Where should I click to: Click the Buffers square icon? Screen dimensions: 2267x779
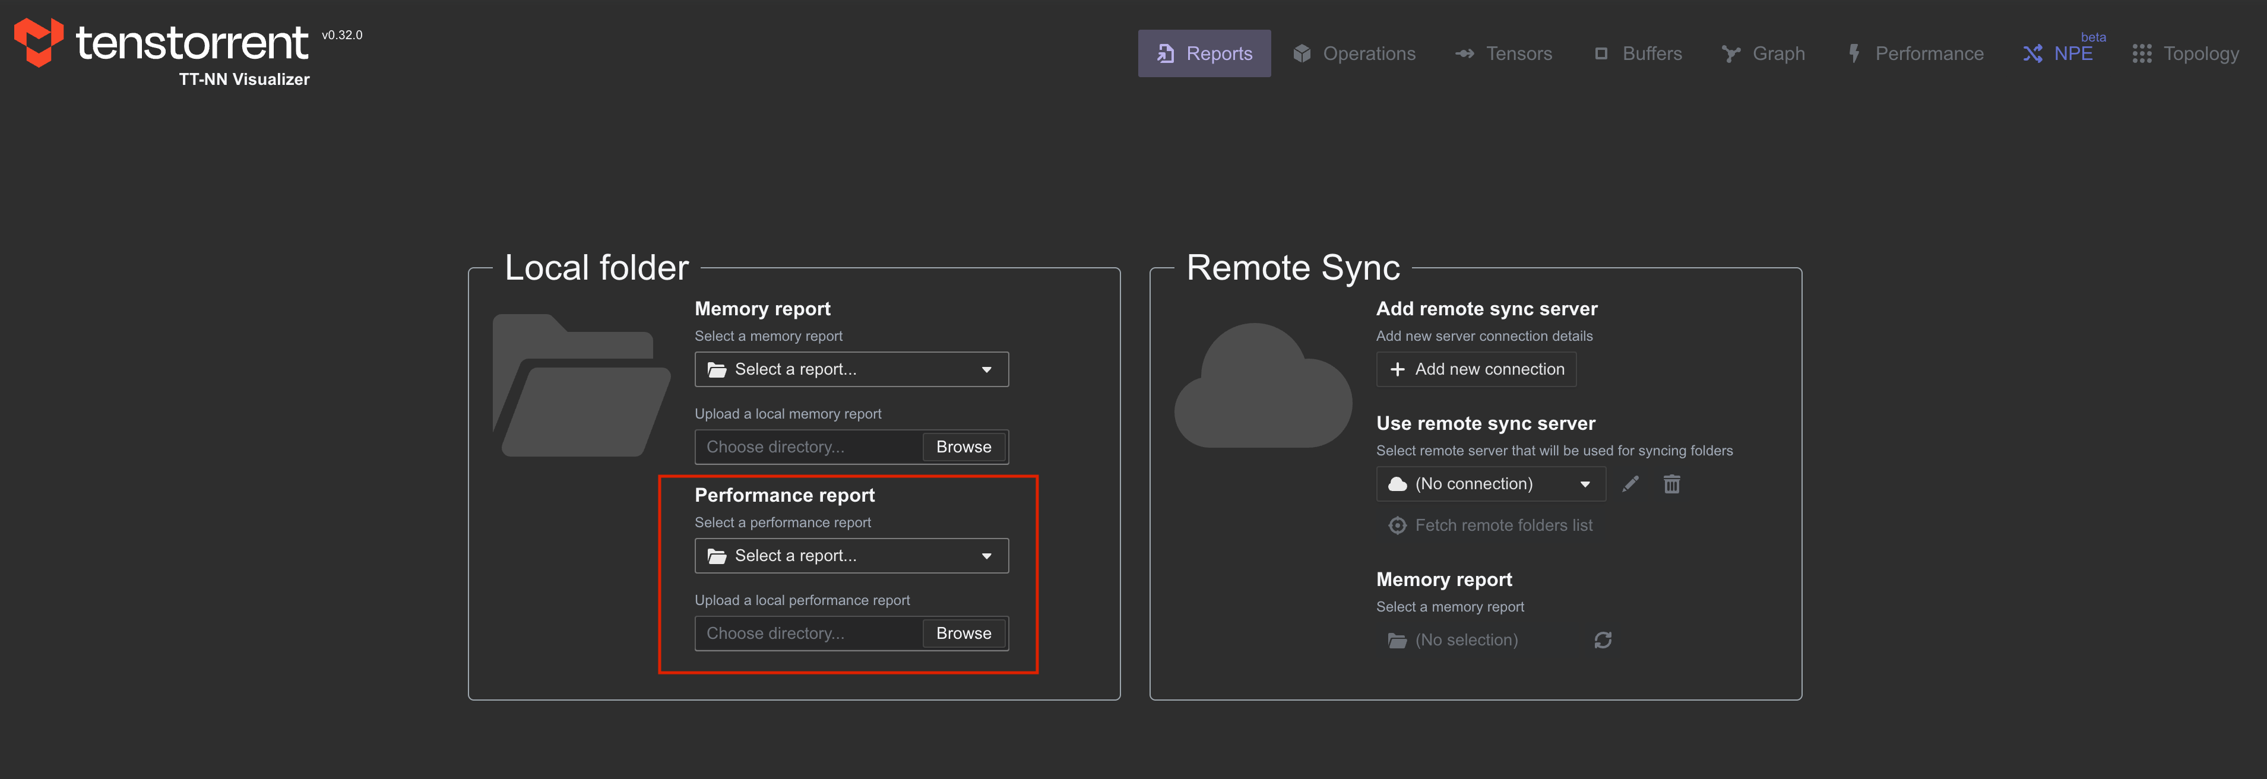[1603, 53]
